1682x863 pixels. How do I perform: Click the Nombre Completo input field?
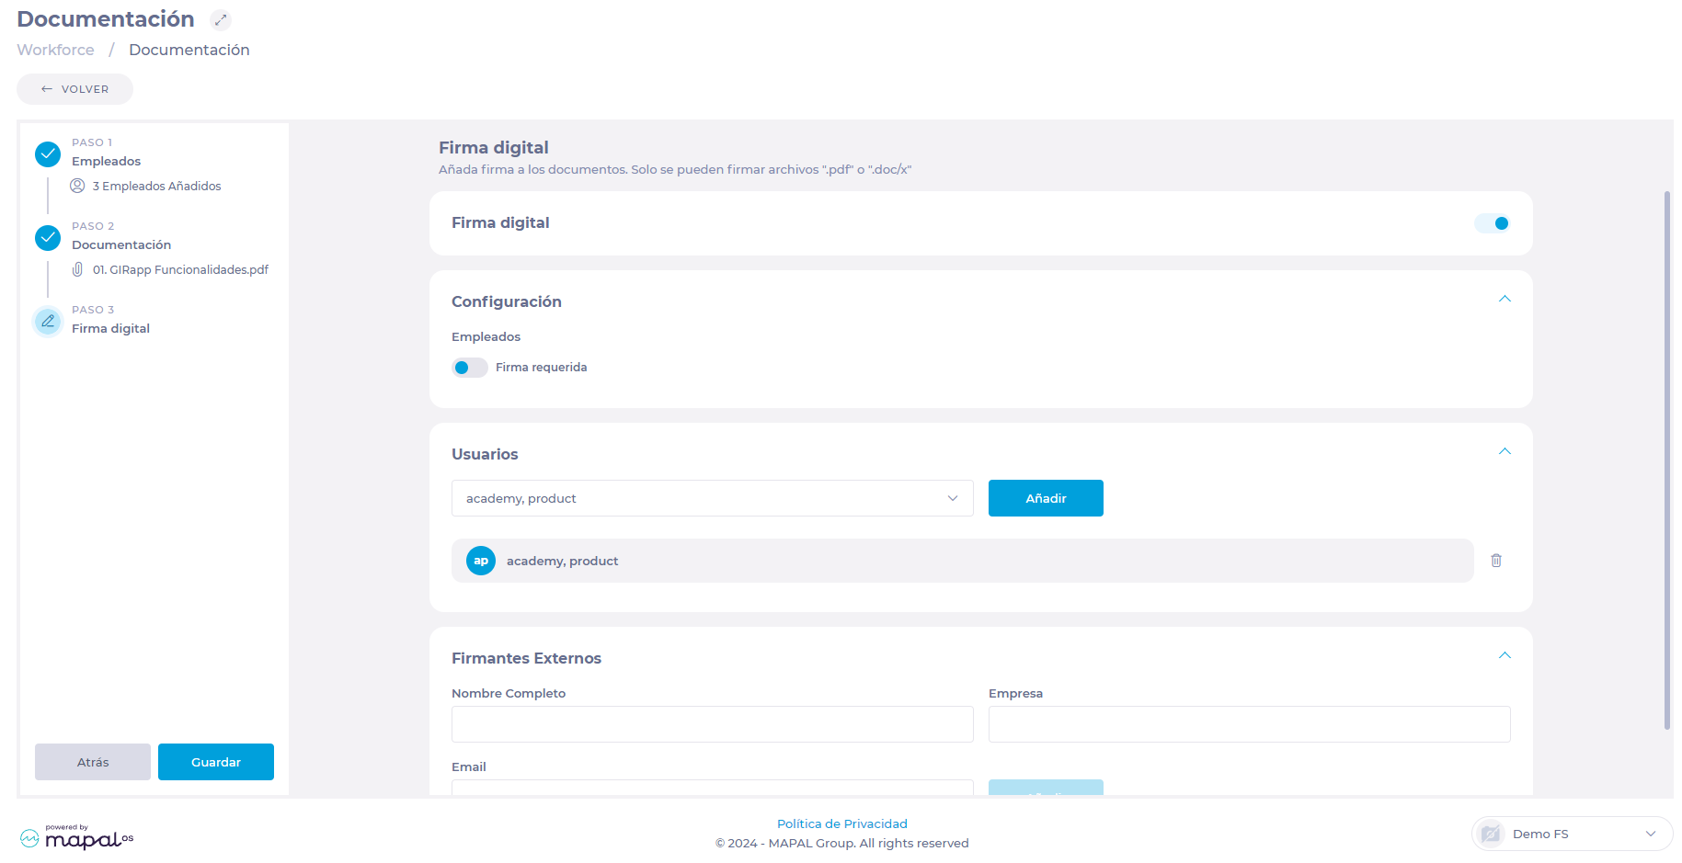coord(712,724)
